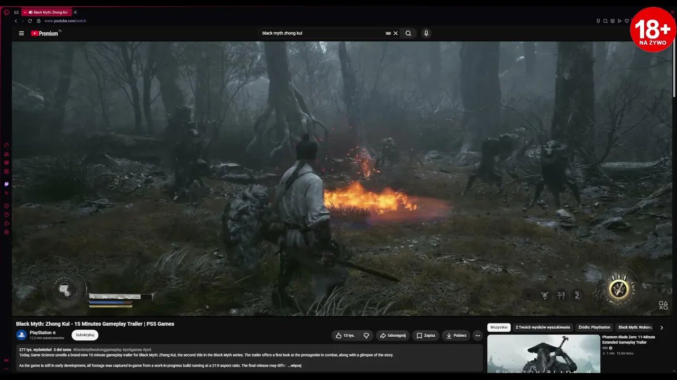
Task: Open the Phantom Blade Zero: 11-Minute title
Action: point(628,339)
